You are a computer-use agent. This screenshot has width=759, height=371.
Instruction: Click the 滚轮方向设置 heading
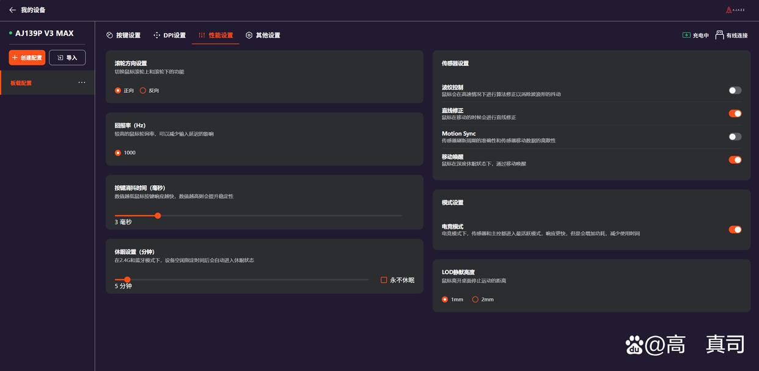click(131, 64)
